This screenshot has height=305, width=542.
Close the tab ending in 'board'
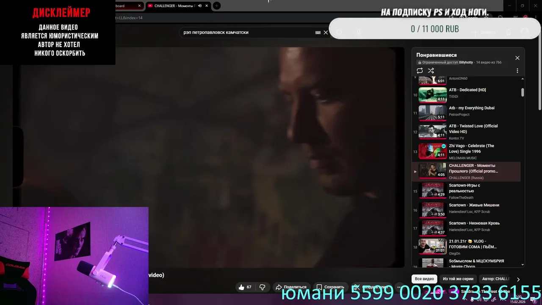[139, 6]
